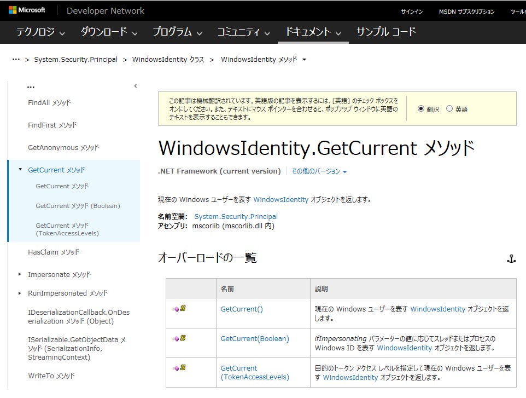This screenshot has width=526, height=398.
Task: Open WindowsIdentity link in GetCurrent() description
Action: click(x=438, y=309)
